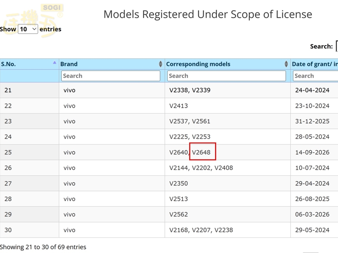Click the date 26-08-2025

[312, 199]
